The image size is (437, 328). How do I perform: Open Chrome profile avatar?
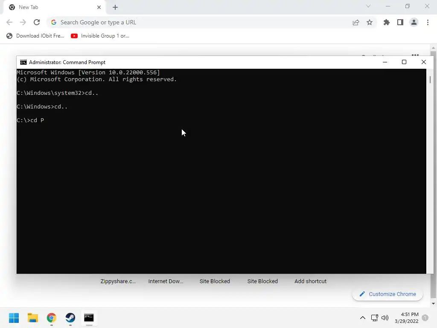(x=414, y=22)
